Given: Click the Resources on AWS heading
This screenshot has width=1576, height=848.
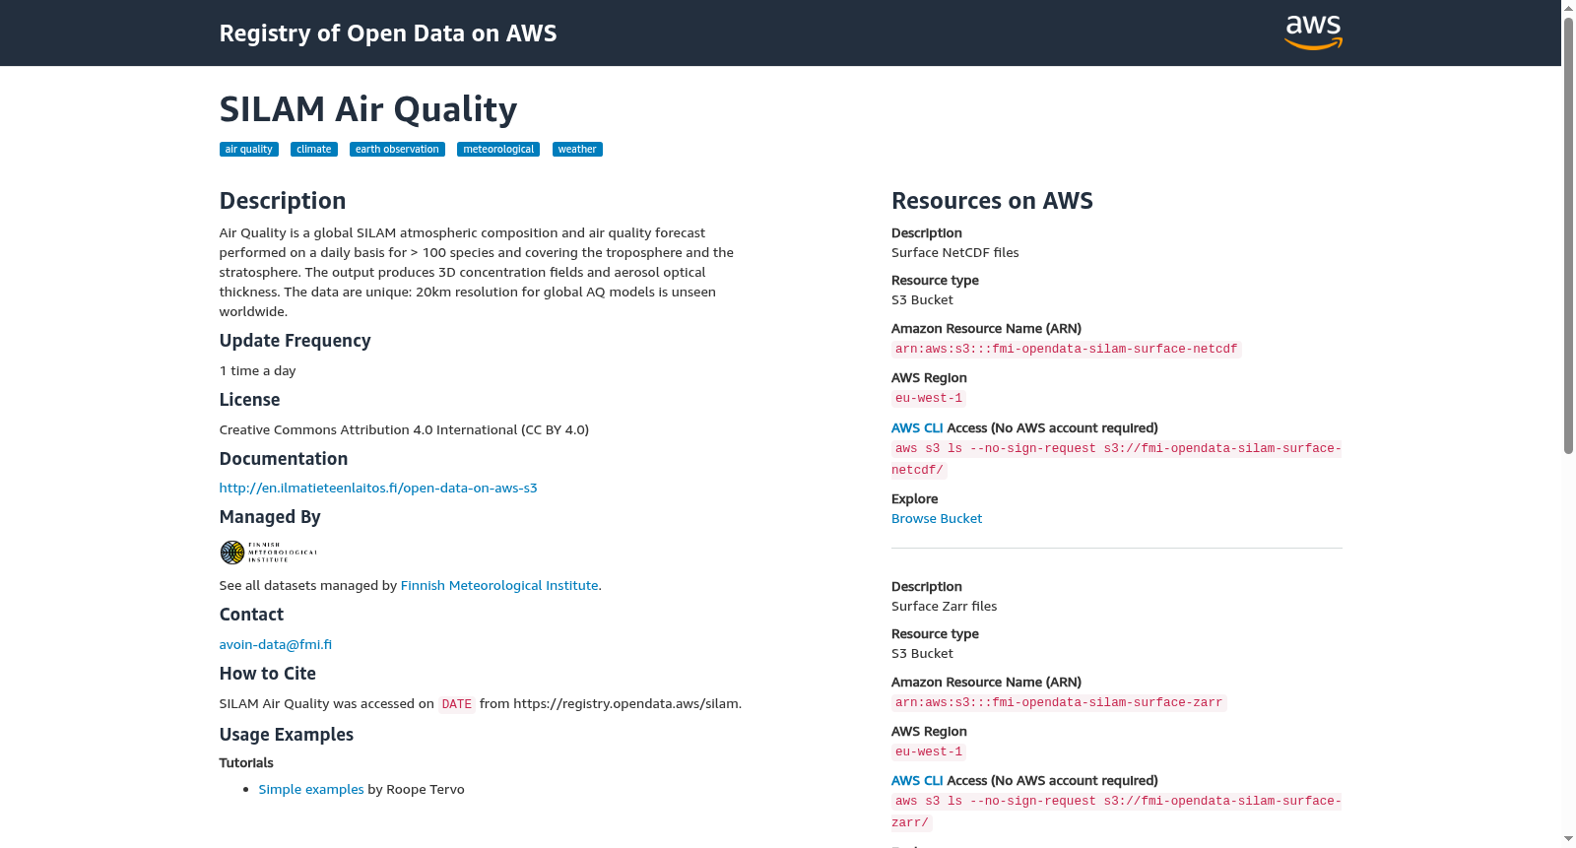Looking at the screenshot, I should [x=992, y=201].
